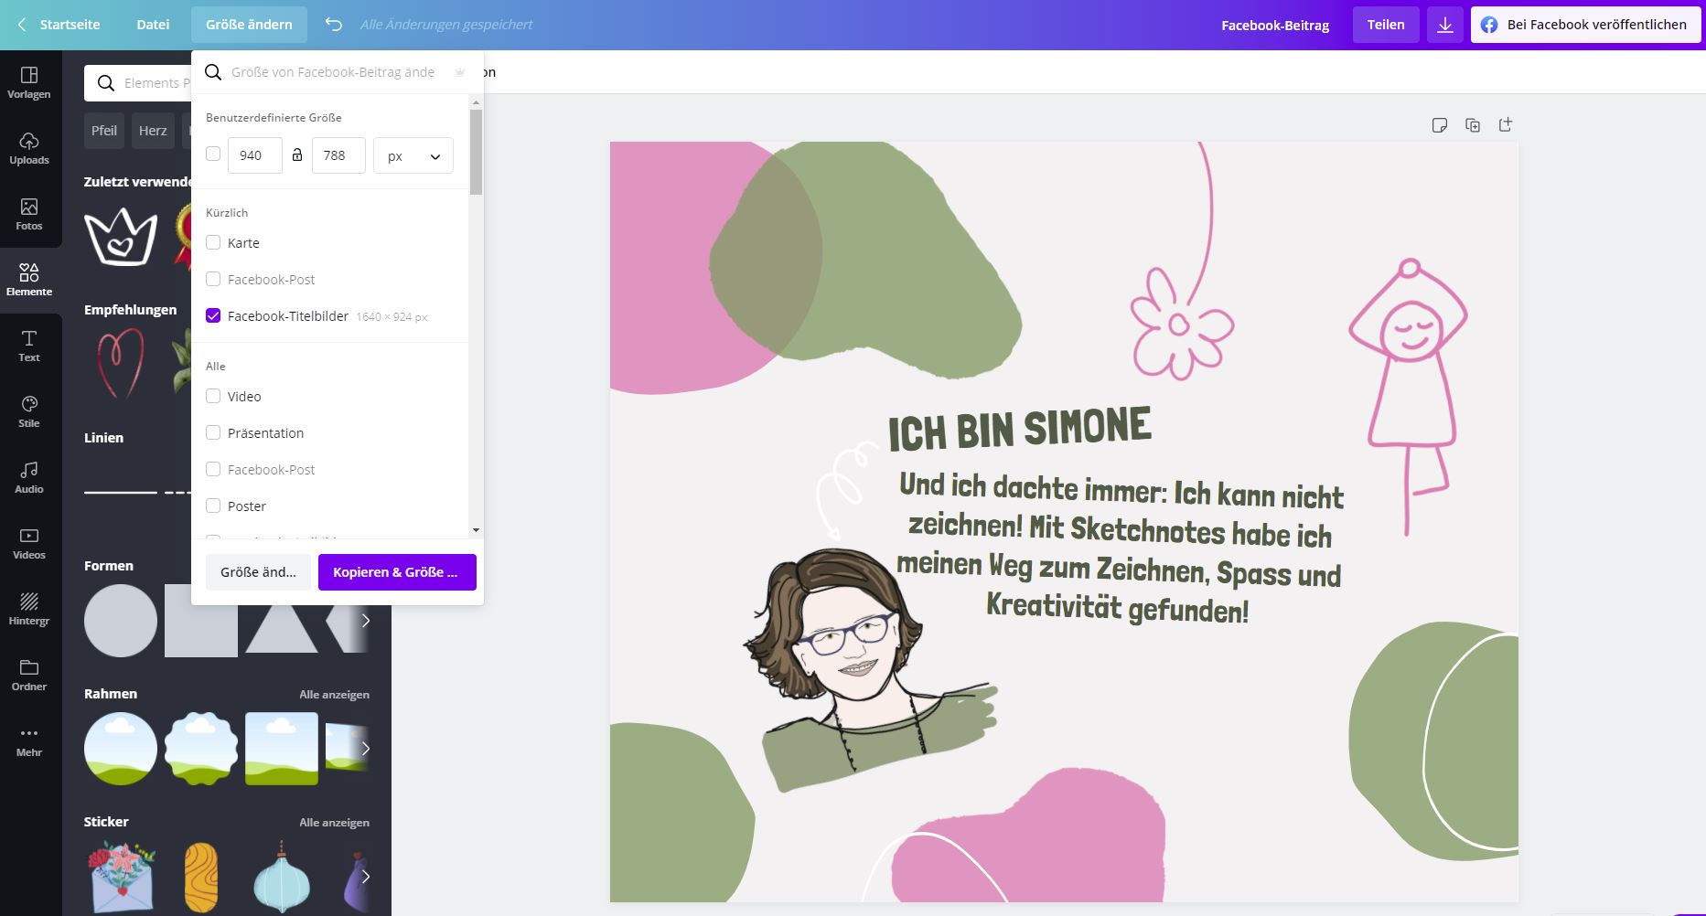1706x916 pixels.
Task: Click the elements search magnifier icon
Action: [106, 83]
